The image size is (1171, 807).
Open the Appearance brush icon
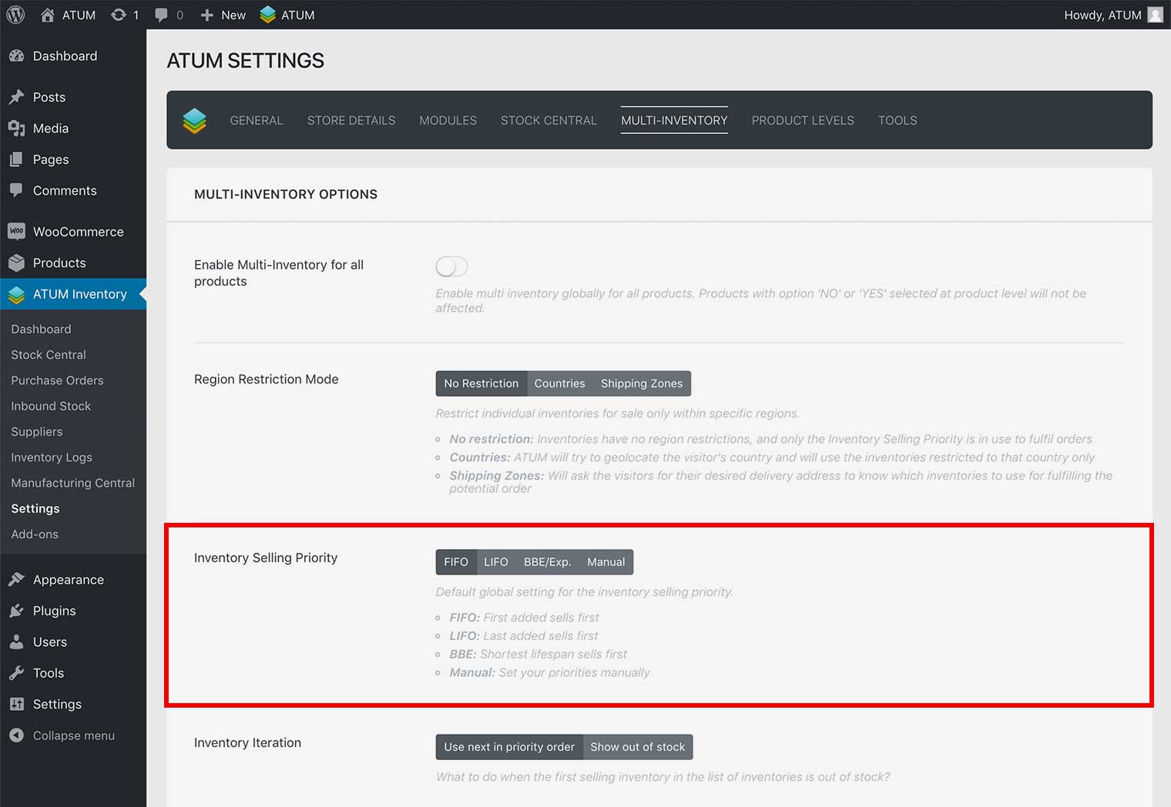point(16,579)
